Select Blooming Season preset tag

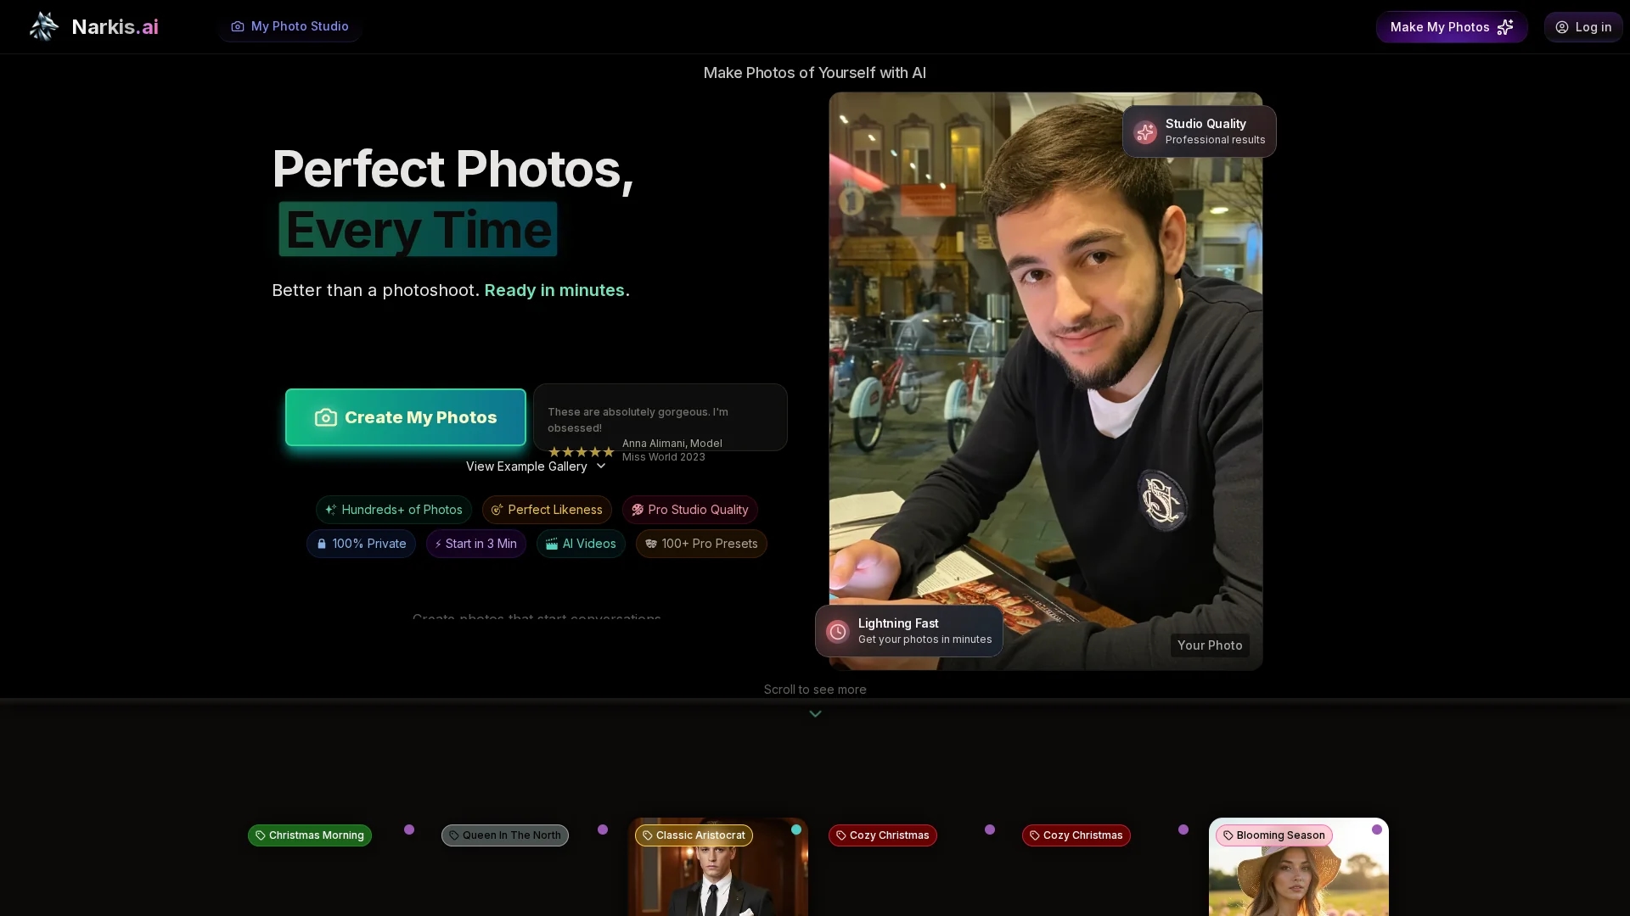point(1274,835)
